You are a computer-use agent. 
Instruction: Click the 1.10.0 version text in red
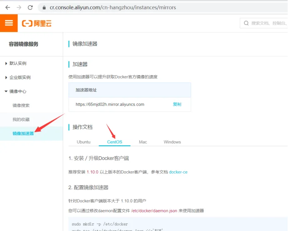93,172
